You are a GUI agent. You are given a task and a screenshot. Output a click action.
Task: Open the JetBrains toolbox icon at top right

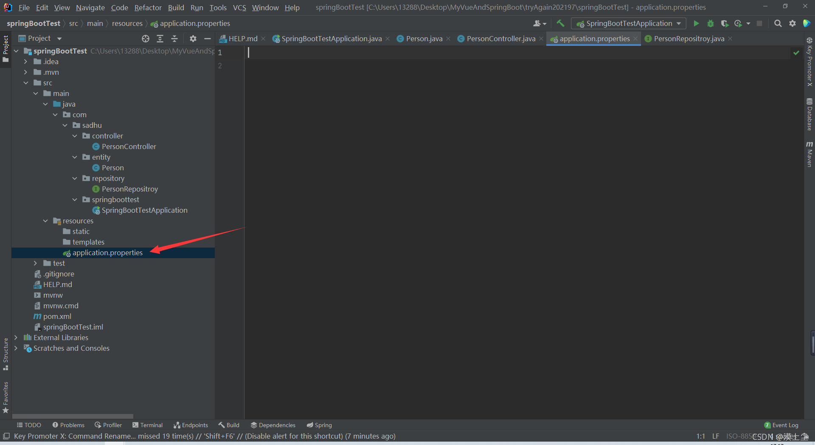point(807,23)
